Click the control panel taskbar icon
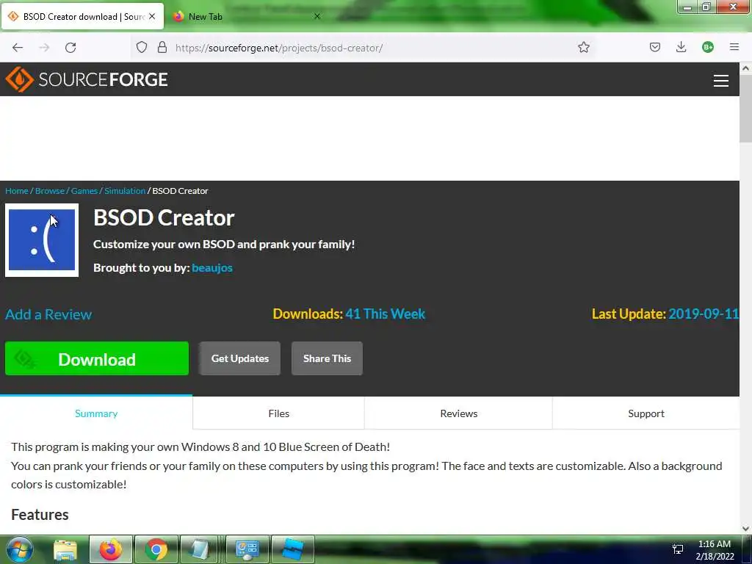This screenshot has width=752, height=564. coord(247,549)
